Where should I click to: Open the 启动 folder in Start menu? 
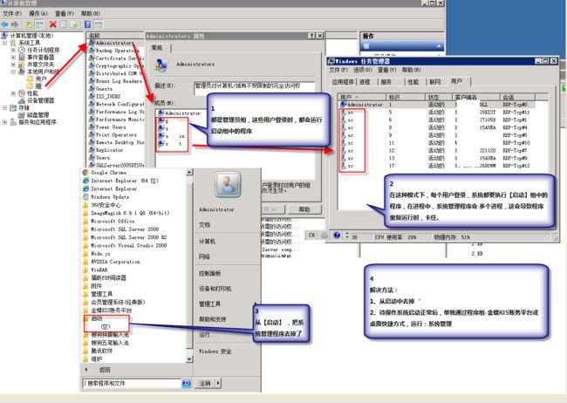click(97, 318)
